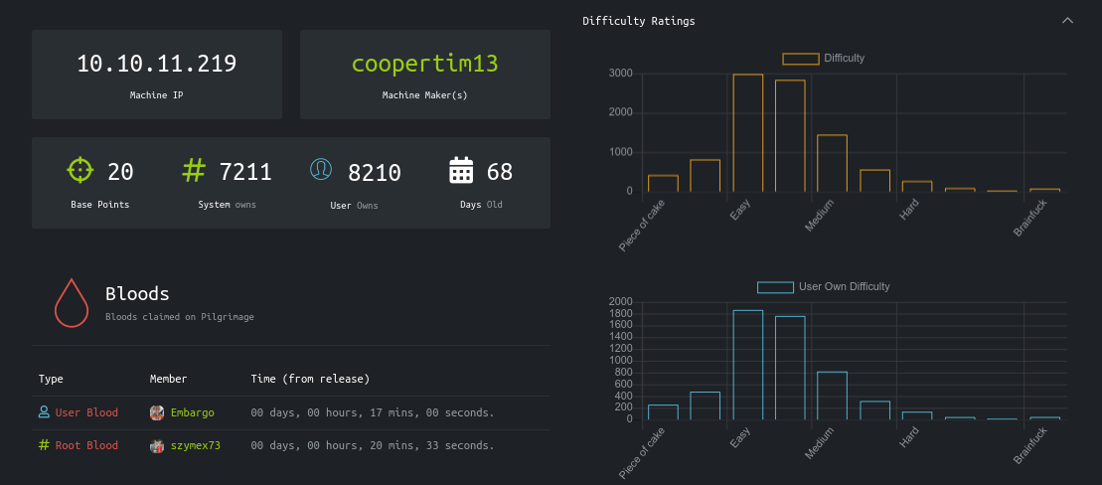Click szymex73's avatar image

(157, 446)
